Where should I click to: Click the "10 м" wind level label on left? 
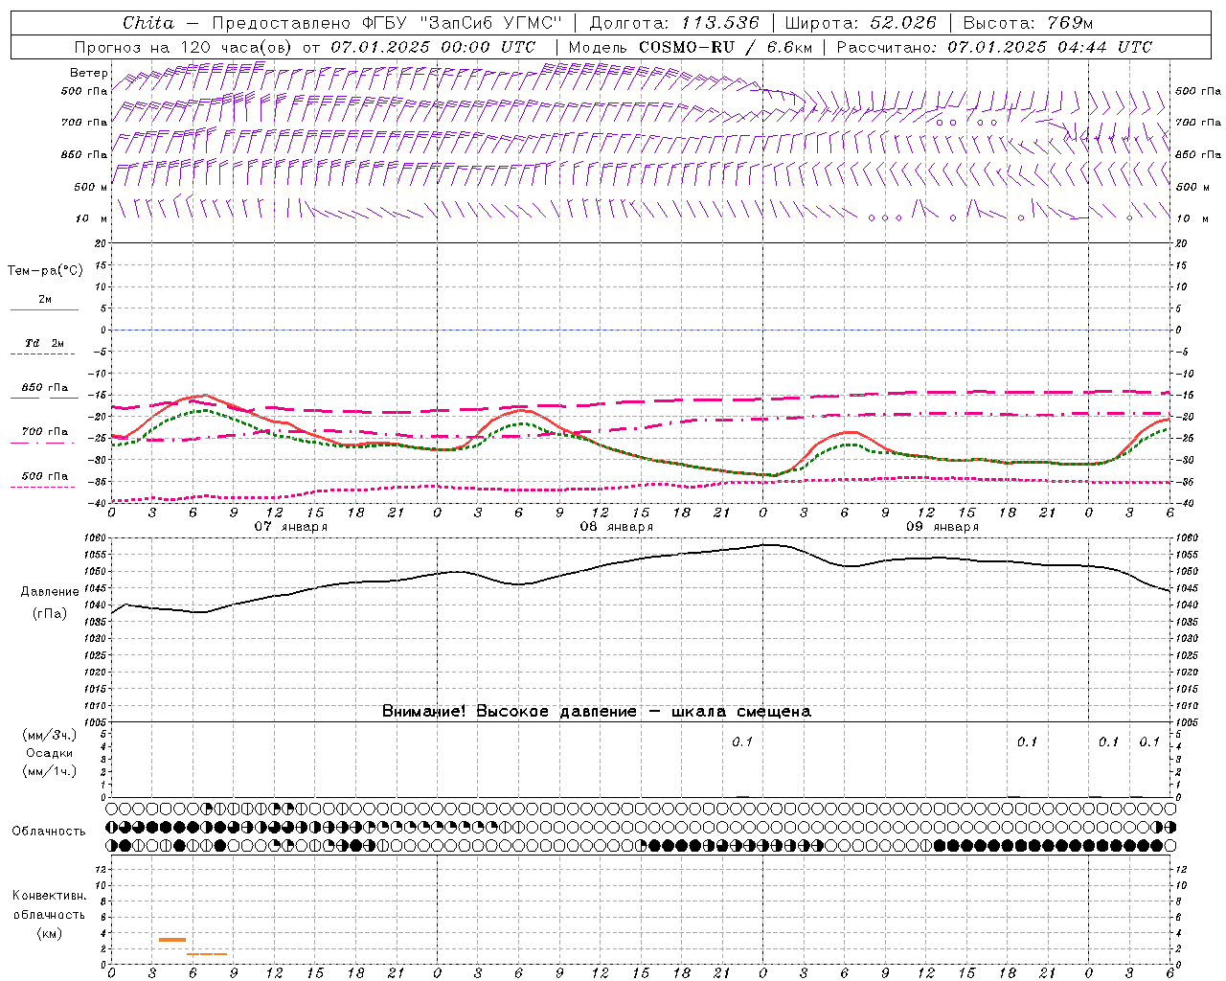point(91,218)
